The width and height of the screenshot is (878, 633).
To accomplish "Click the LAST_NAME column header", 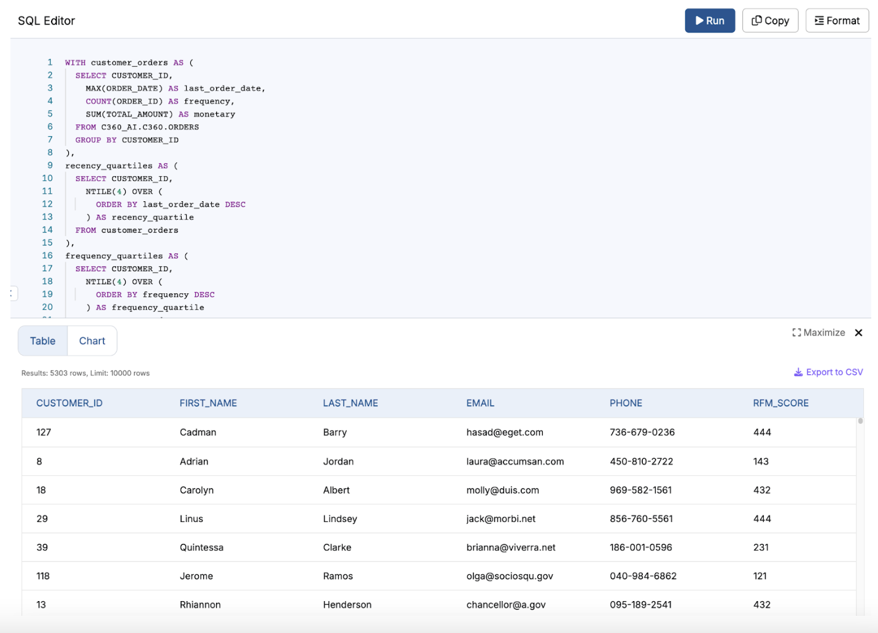I will tap(351, 403).
